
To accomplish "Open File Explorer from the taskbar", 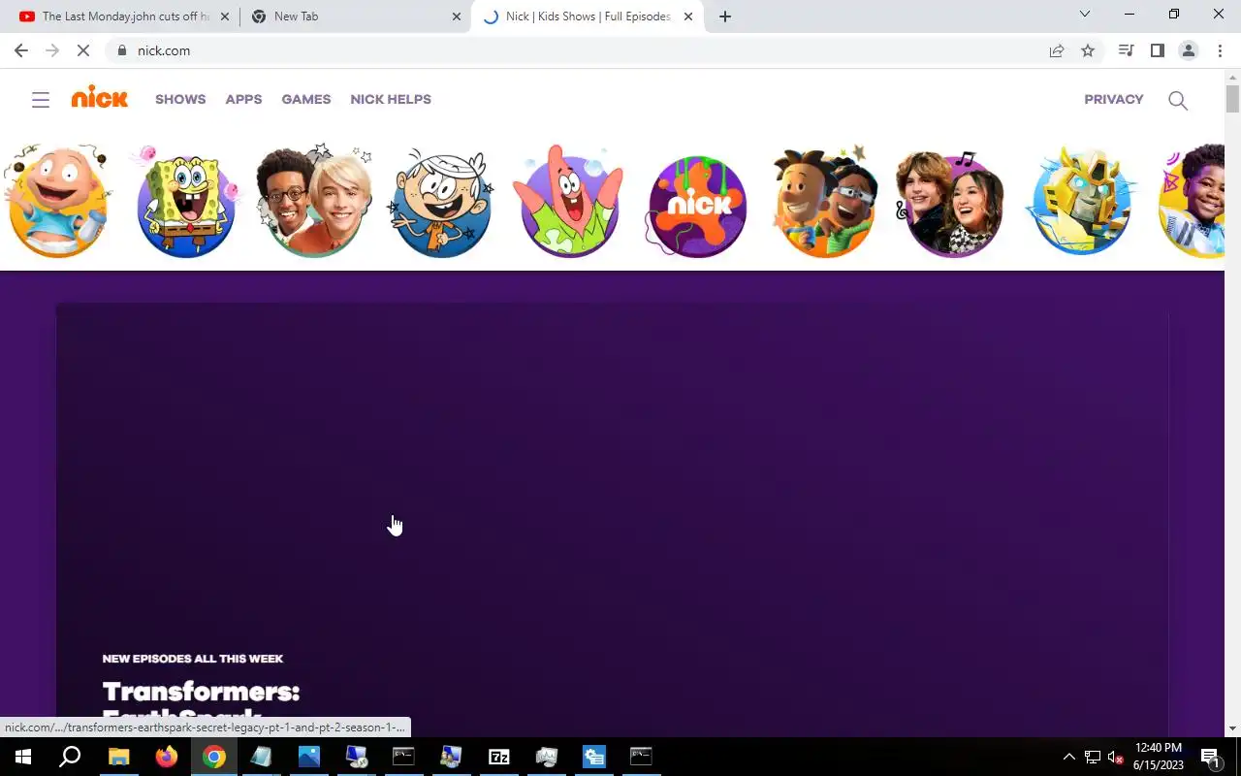I will point(118,757).
